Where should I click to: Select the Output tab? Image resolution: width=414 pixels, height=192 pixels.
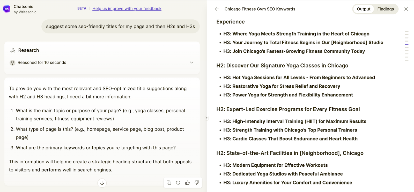[364, 9]
